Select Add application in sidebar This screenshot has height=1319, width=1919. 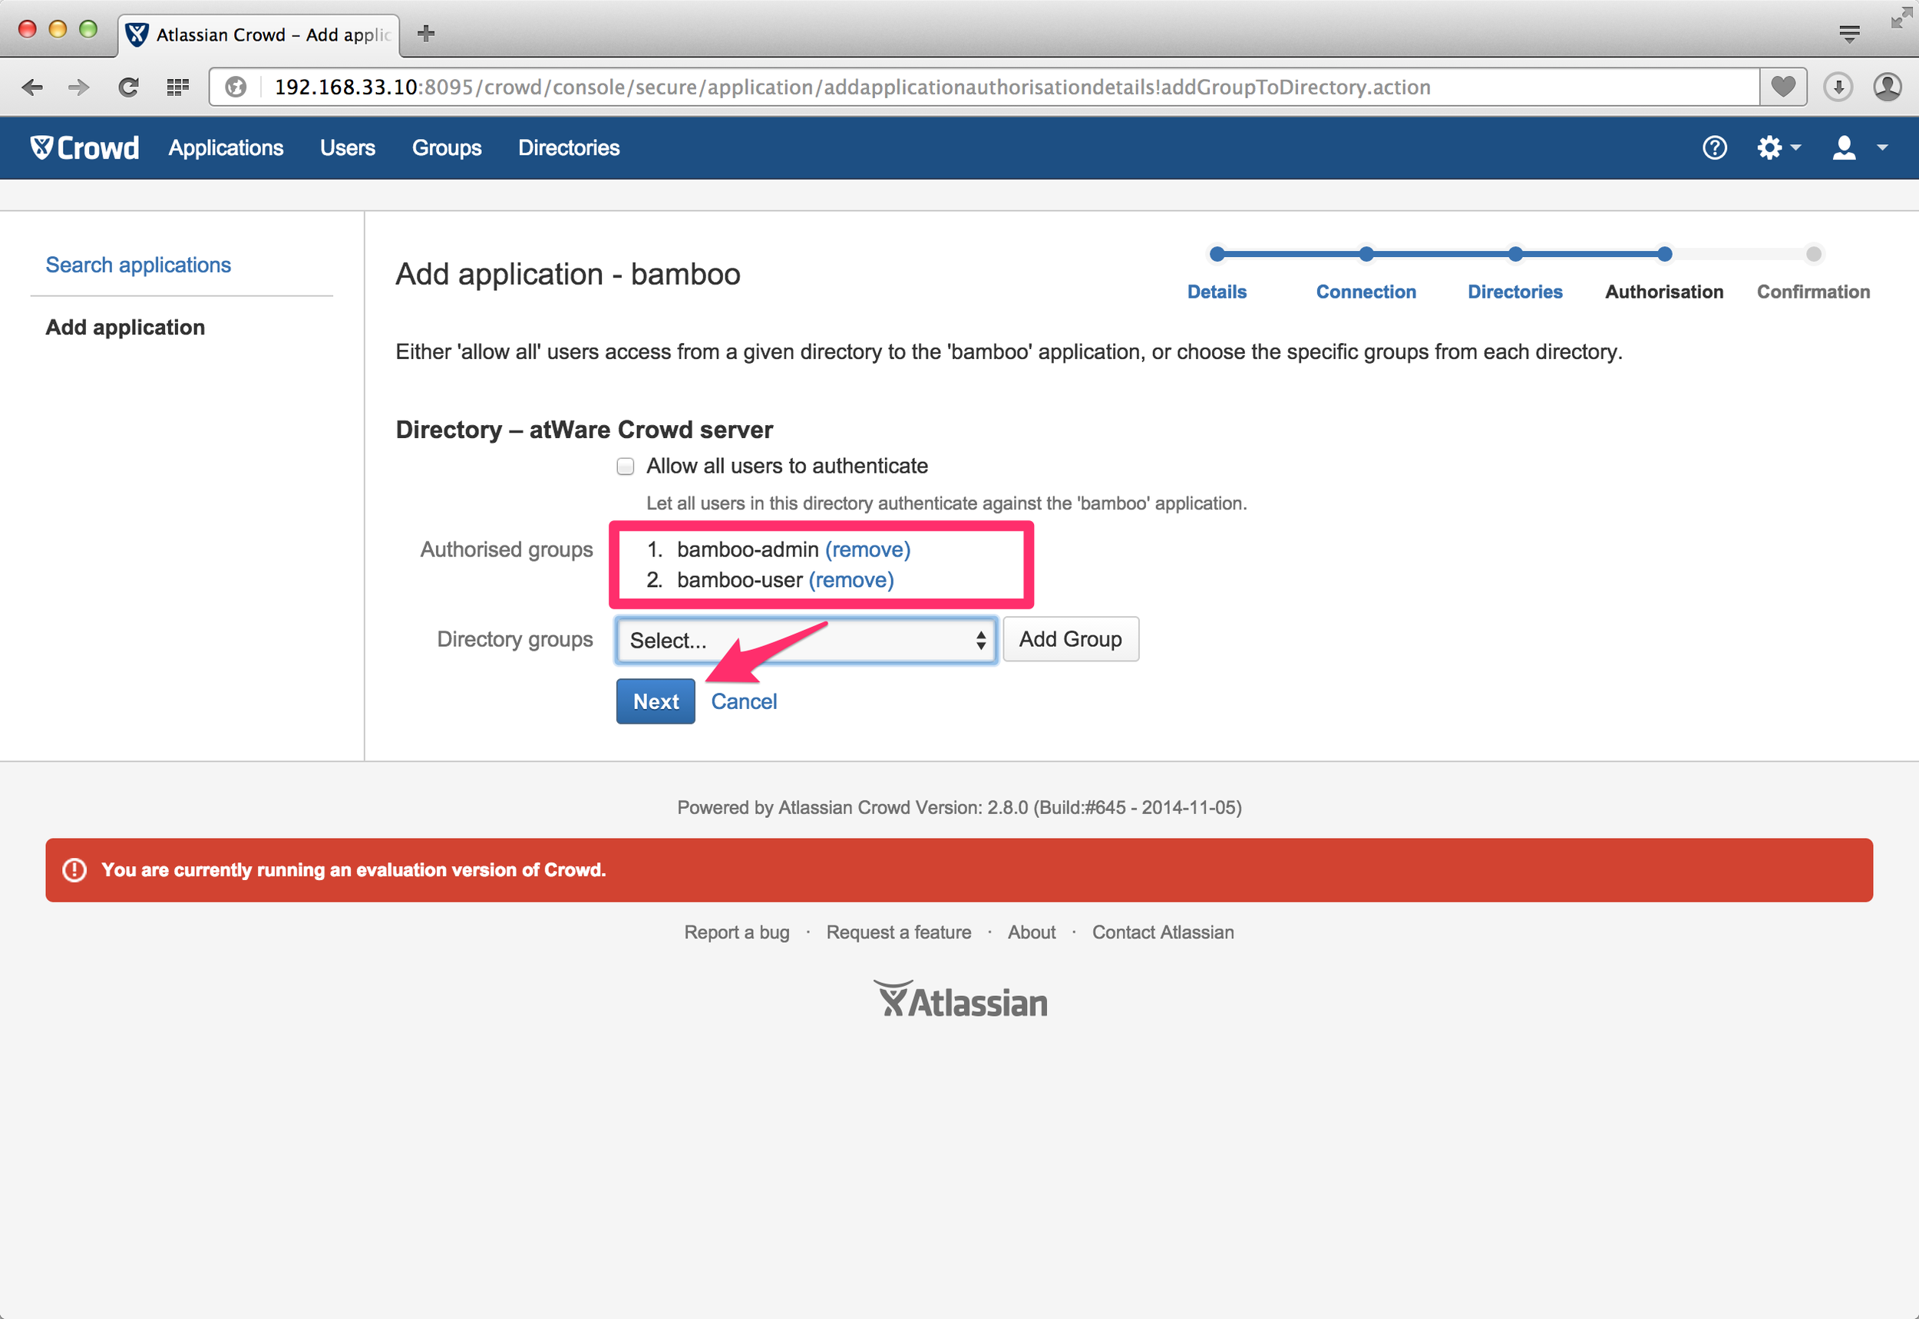coord(125,328)
